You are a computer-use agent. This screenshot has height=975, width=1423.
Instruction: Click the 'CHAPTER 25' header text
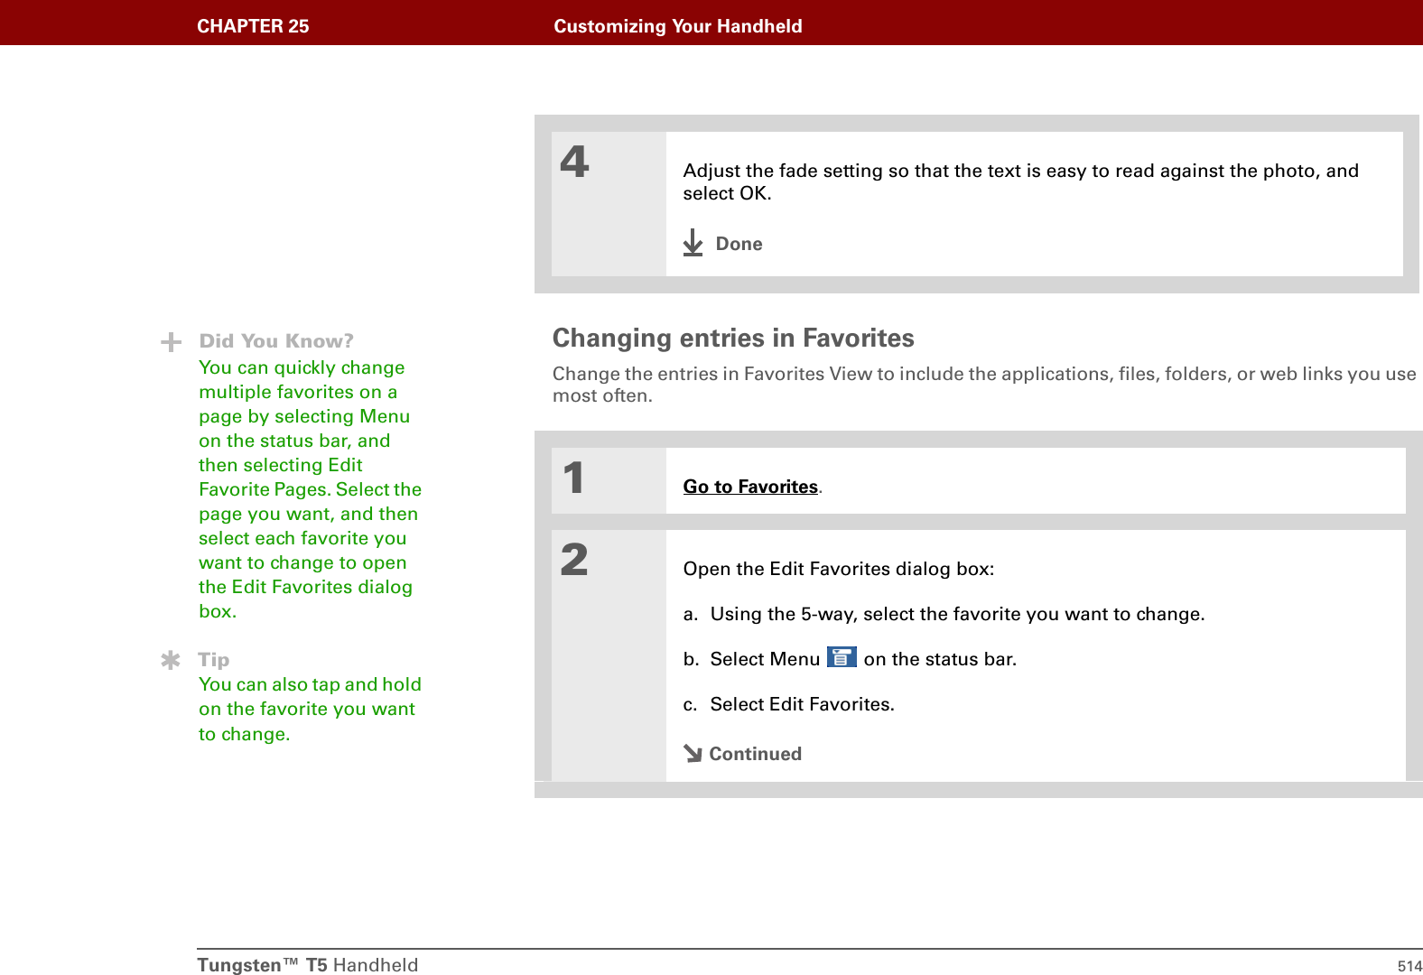pos(253,26)
